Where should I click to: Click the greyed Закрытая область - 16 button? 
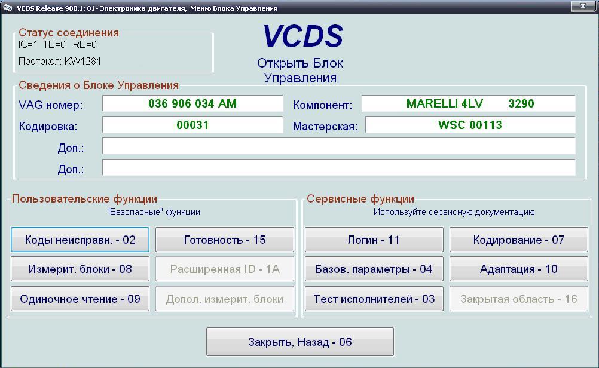pos(519,299)
